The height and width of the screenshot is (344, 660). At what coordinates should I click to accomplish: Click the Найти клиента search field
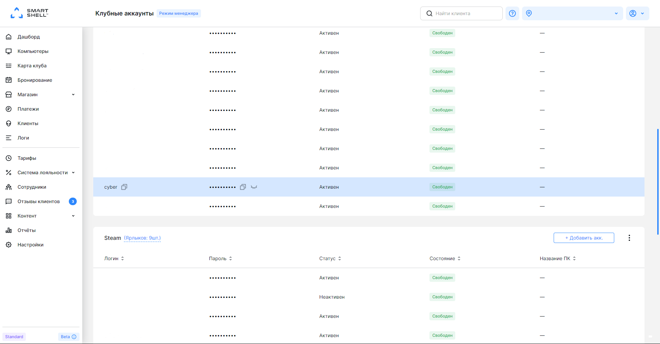pos(461,13)
